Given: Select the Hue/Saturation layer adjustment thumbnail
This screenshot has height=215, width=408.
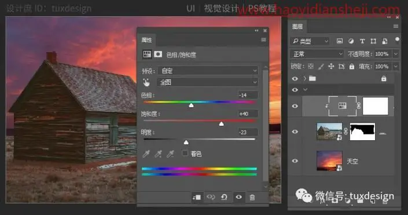Looking at the screenshot, I should pyautogui.click(x=343, y=106).
